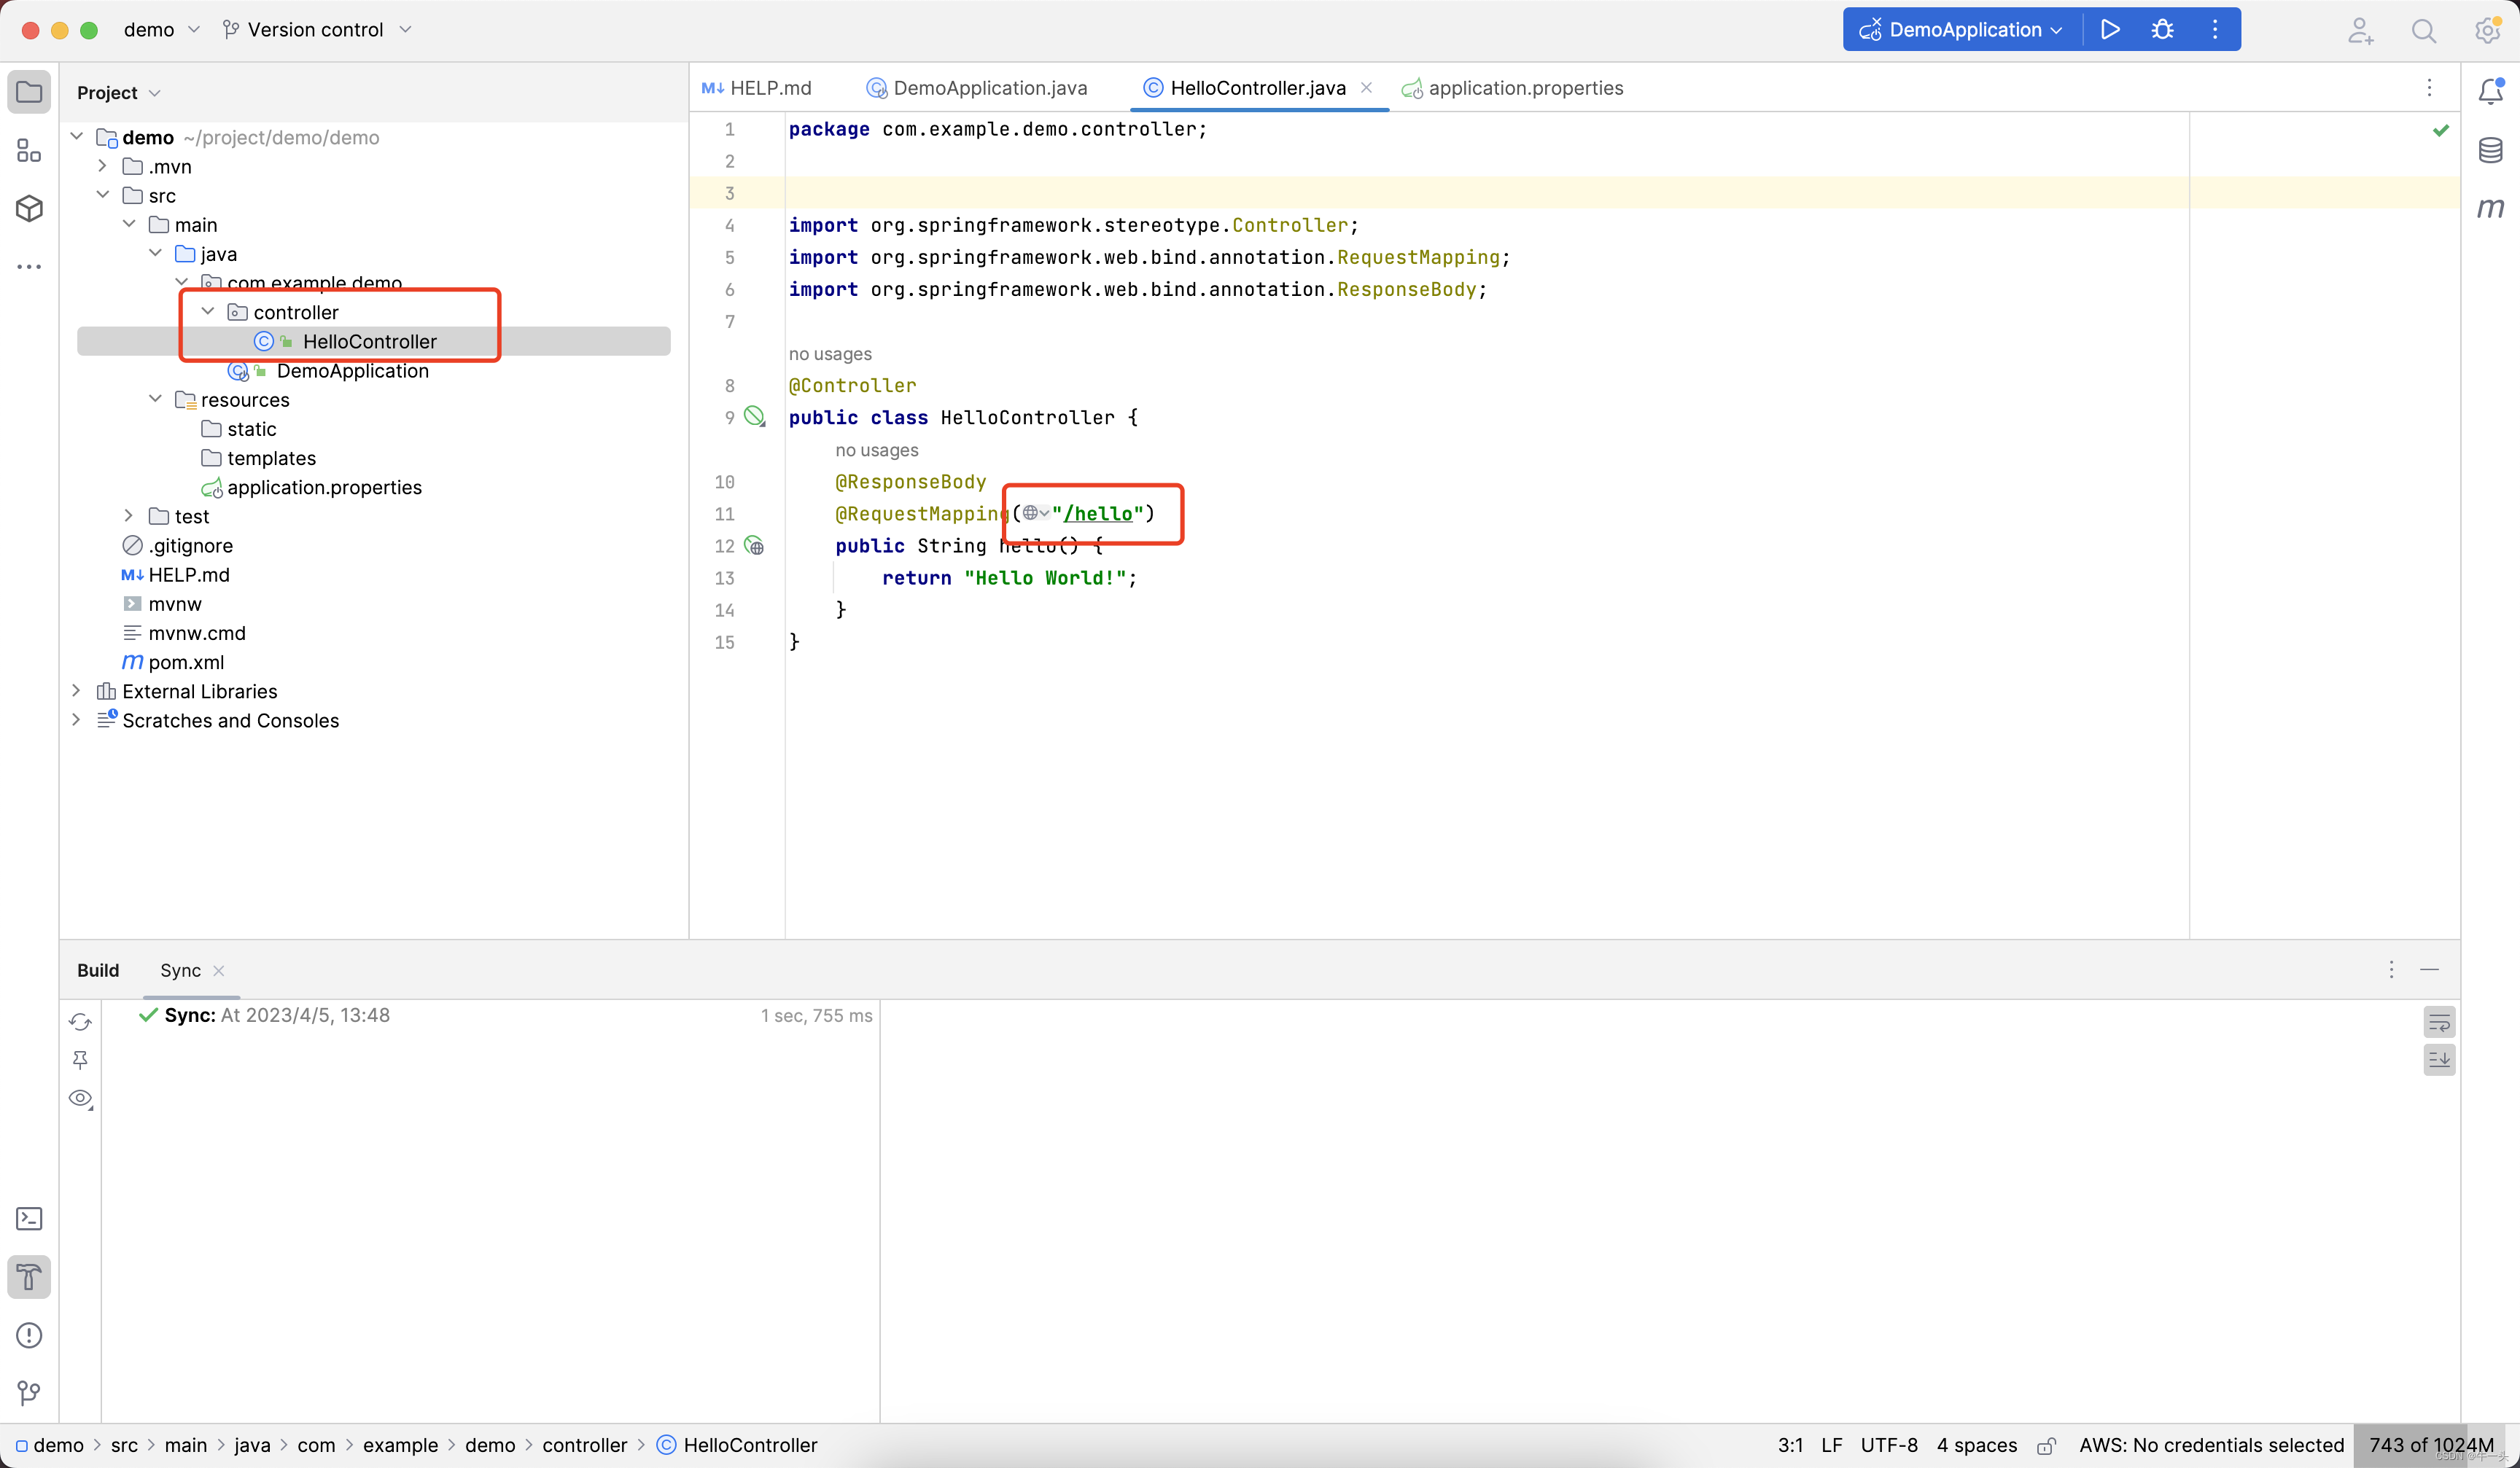
Task: Open the Git tool window icon
Action: point(29,1392)
